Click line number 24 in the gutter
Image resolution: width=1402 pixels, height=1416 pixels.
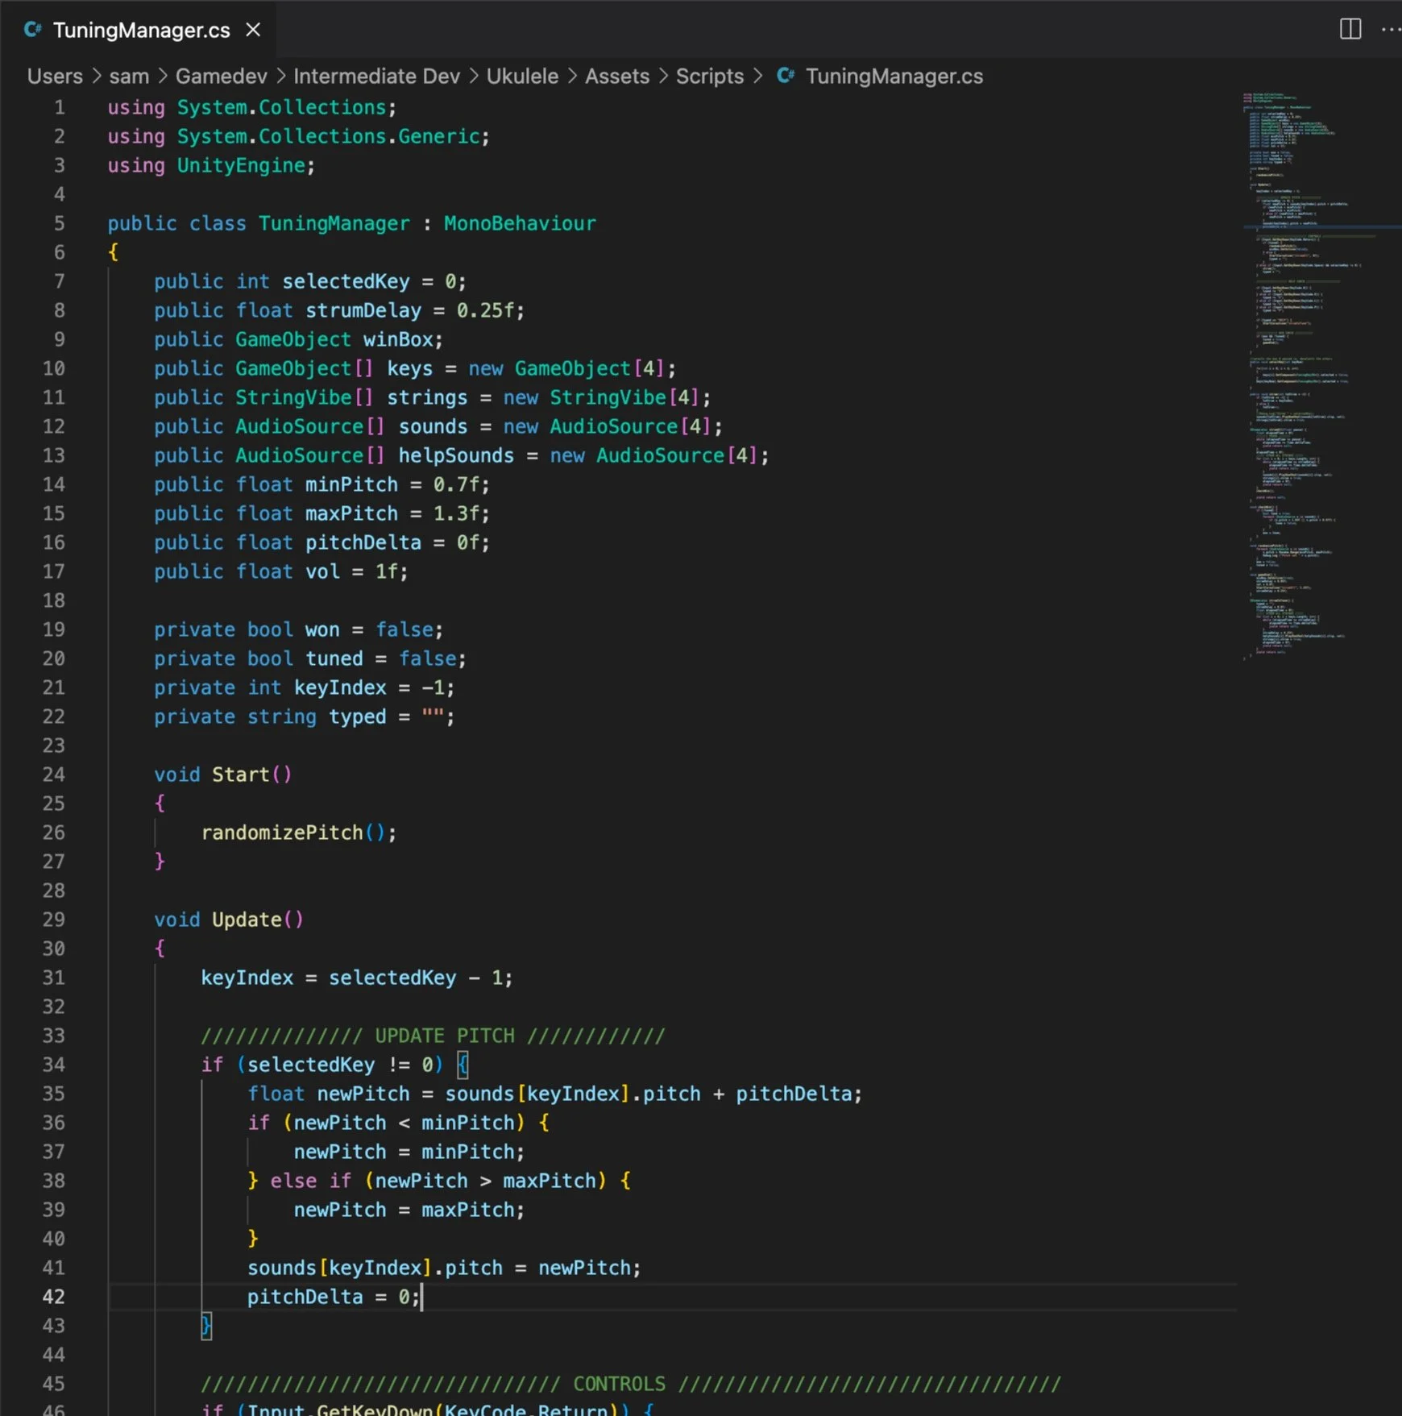53,774
